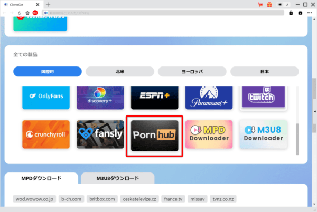The image size is (317, 212).
Task: Click the briefcase icon beside the padlock
Action: pos(300,13)
